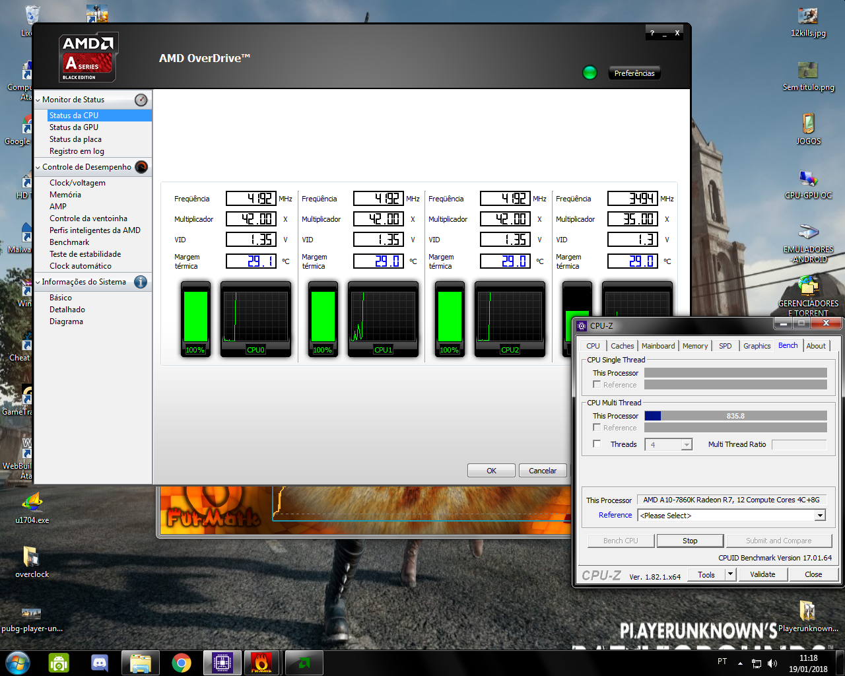Open Clock/voltagem settings
845x676 pixels.
[x=77, y=183]
